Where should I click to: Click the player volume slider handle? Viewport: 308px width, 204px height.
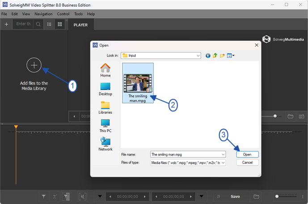275,116
